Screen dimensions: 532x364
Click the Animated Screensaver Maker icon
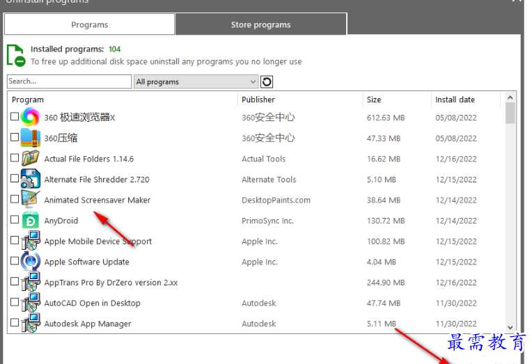[x=30, y=199]
